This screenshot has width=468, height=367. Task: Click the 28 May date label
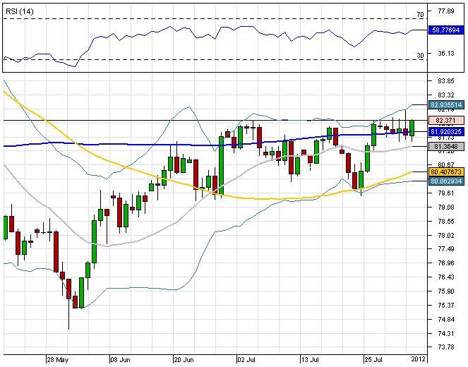pyautogui.click(x=58, y=359)
